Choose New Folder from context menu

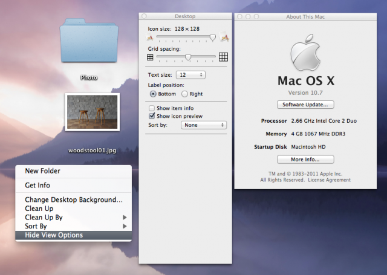click(74, 171)
